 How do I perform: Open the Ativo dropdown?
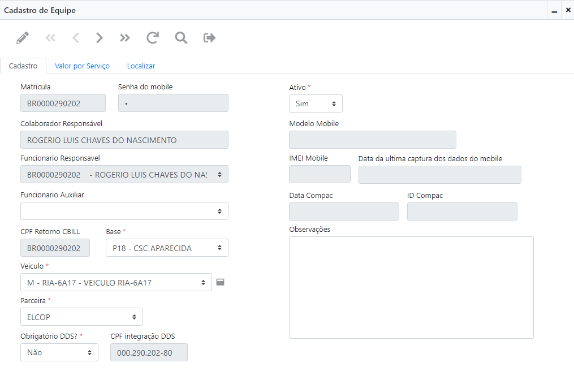[x=316, y=103]
